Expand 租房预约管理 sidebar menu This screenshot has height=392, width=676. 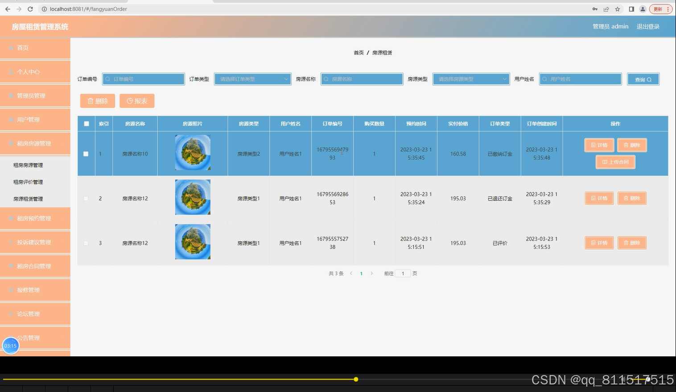point(35,218)
